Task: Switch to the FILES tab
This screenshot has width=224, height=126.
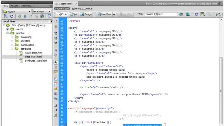Action: [5, 6]
